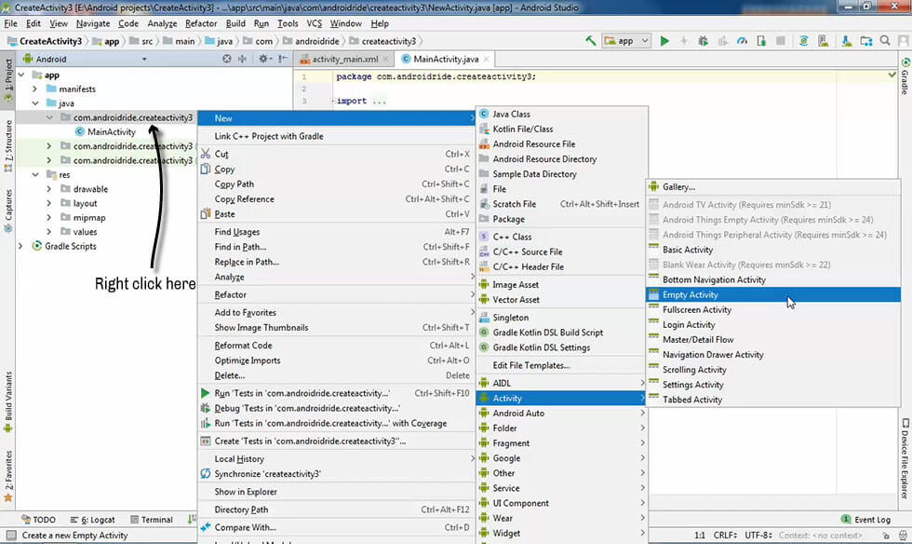The width and height of the screenshot is (912, 544).
Task: Open the 6: Logcat tool window
Action: (x=92, y=520)
